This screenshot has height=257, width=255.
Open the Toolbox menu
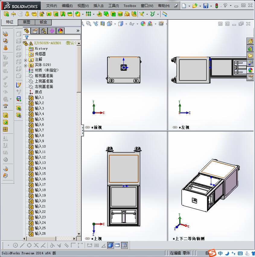point(130,6)
